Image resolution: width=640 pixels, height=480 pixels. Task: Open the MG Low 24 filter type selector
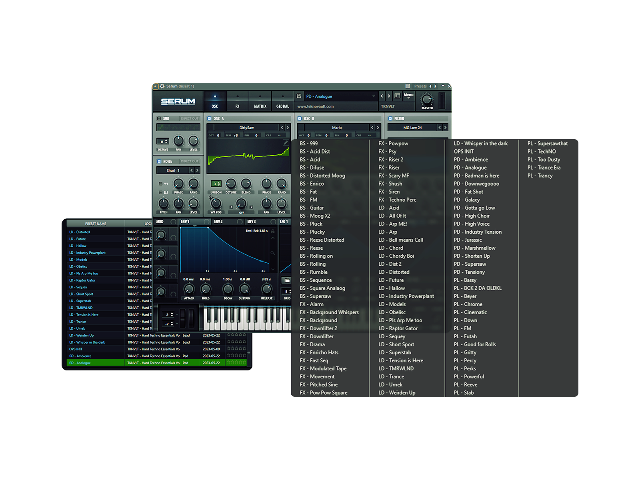click(412, 128)
